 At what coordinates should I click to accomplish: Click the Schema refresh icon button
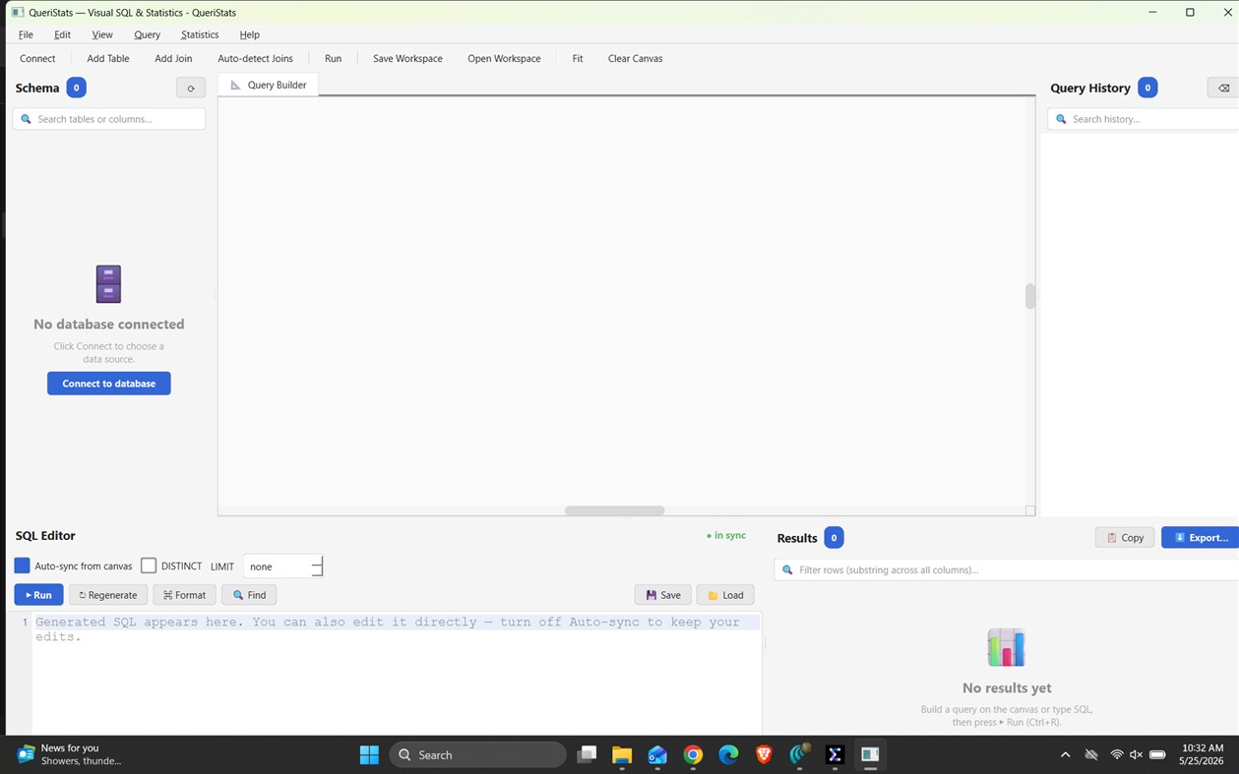tap(191, 88)
